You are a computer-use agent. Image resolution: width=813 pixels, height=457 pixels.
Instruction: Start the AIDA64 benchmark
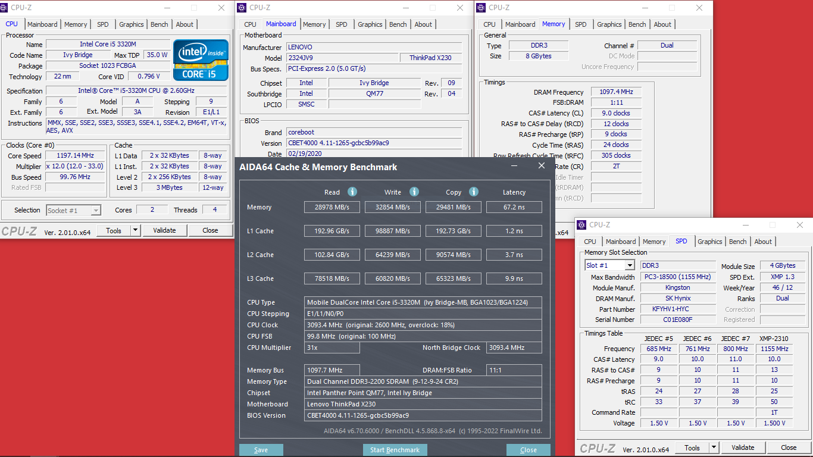pyautogui.click(x=395, y=450)
